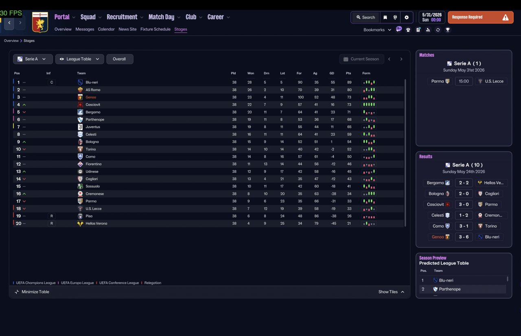Go forward with the right arrow button
This screenshot has height=336, width=521.
(x=20, y=23)
